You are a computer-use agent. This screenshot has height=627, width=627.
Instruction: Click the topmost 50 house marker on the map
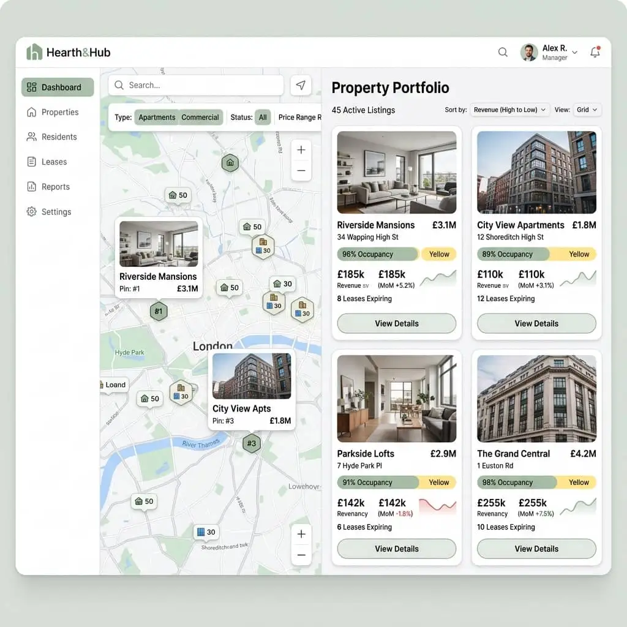coord(178,195)
